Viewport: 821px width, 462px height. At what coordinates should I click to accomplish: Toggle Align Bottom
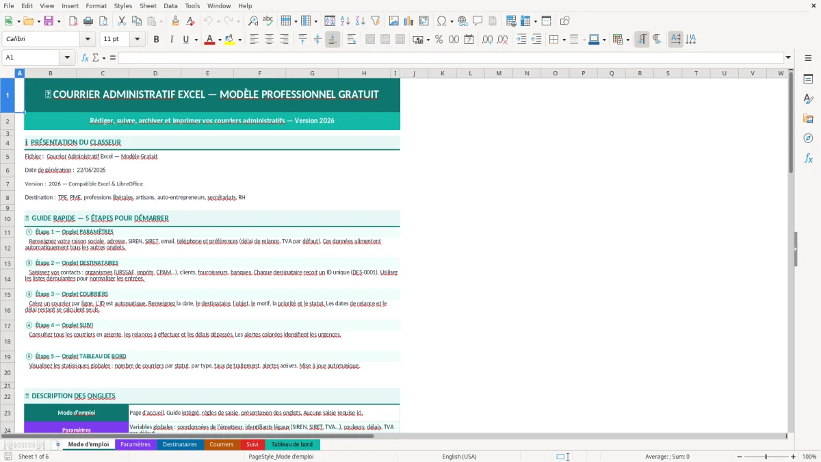point(333,40)
